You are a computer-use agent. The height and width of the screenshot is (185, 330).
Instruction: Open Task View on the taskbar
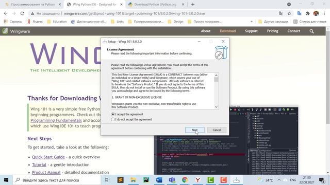pos(107,180)
